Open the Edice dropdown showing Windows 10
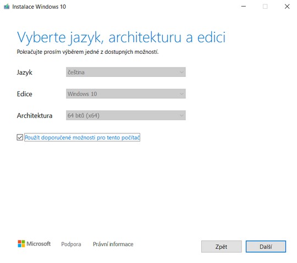The width and height of the screenshot is (297, 263). tap(126, 93)
